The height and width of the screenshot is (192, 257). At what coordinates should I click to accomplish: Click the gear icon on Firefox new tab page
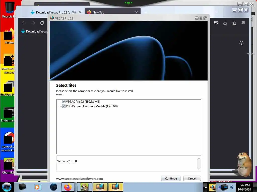[x=241, y=43]
